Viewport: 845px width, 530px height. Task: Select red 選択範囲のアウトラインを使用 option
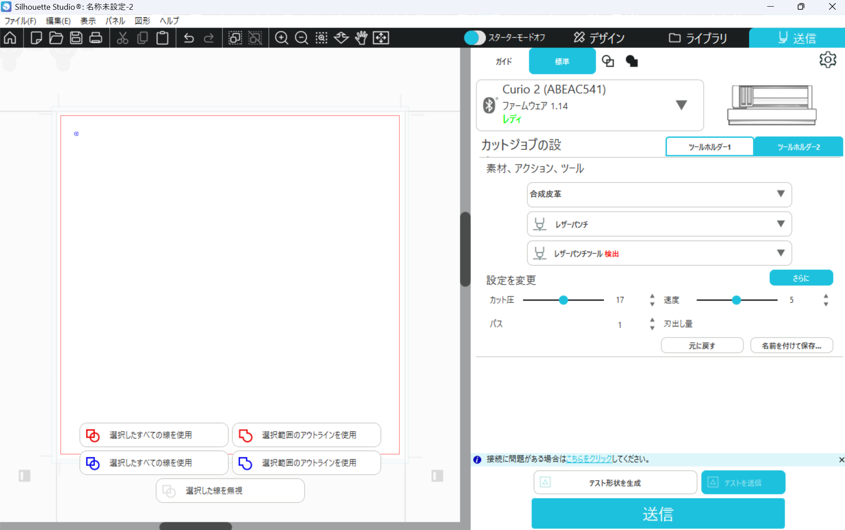[x=306, y=435]
